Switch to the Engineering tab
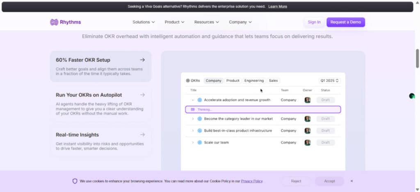Image resolution: width=420 pixels, height=192 pixels. [254, 80]
